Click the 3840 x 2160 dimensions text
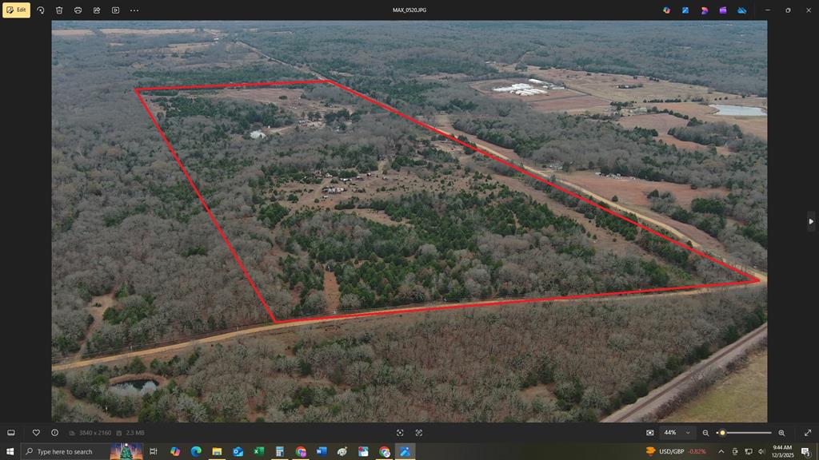Image resolution: width=819 pixels, height=460 pixels. (x=95, y=433)
